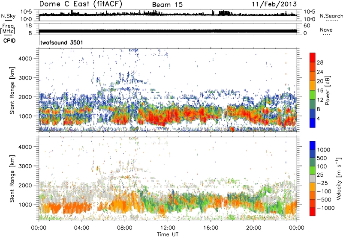Viewport: 343px width, 237px height.
Task: Click the '3000' tick of the power panel
Action: (25, 78)
